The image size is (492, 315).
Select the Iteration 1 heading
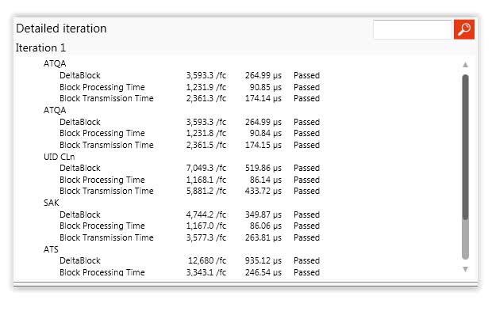coord(40,47)
